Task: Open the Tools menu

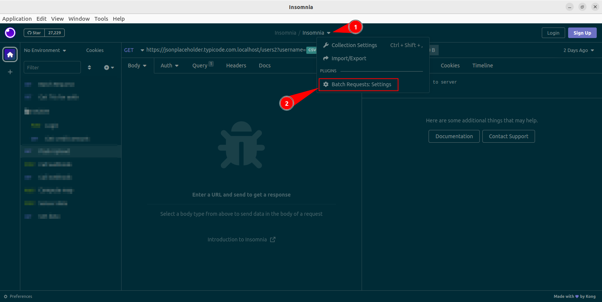Action: click(x=101, y=19)
